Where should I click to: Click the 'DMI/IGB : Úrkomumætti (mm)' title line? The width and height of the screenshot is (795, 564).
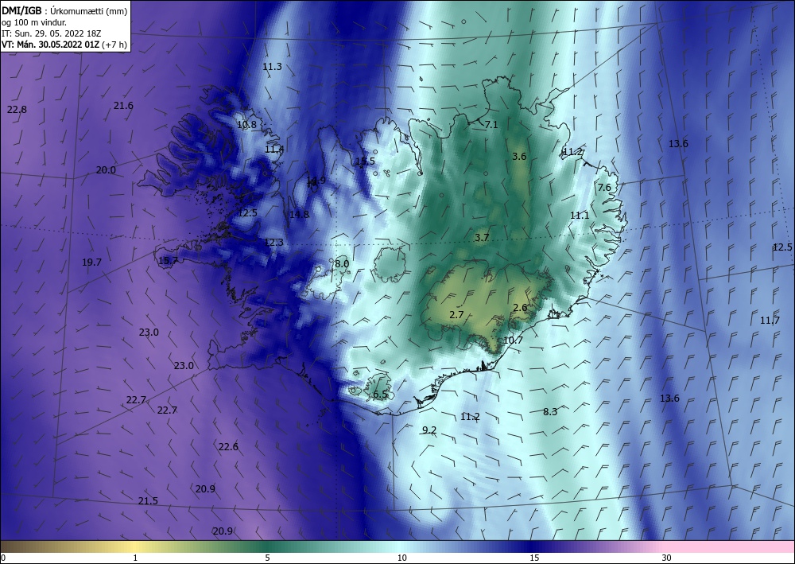tap(64, 10)
